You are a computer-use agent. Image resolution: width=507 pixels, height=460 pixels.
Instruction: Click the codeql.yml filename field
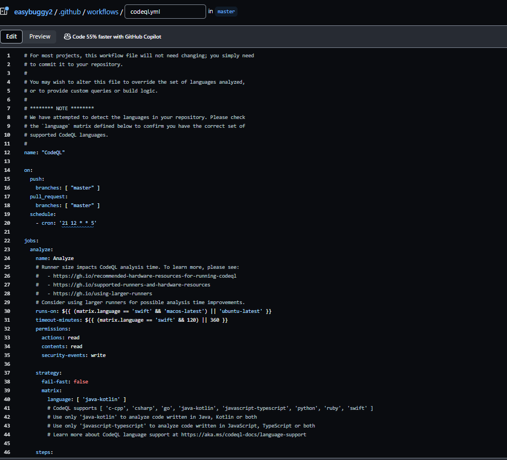click(x=165, y=12)
